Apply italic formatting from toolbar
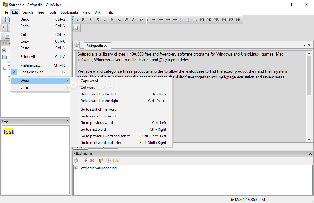 (90, 20)
